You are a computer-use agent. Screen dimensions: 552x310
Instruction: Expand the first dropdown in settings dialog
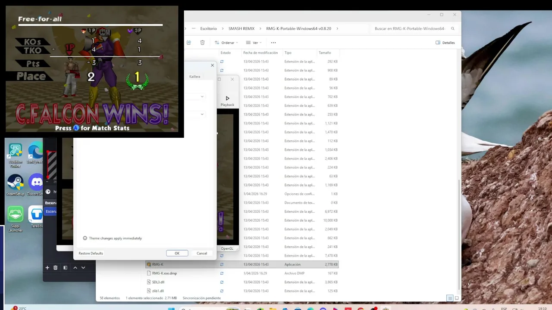[202, 96]
